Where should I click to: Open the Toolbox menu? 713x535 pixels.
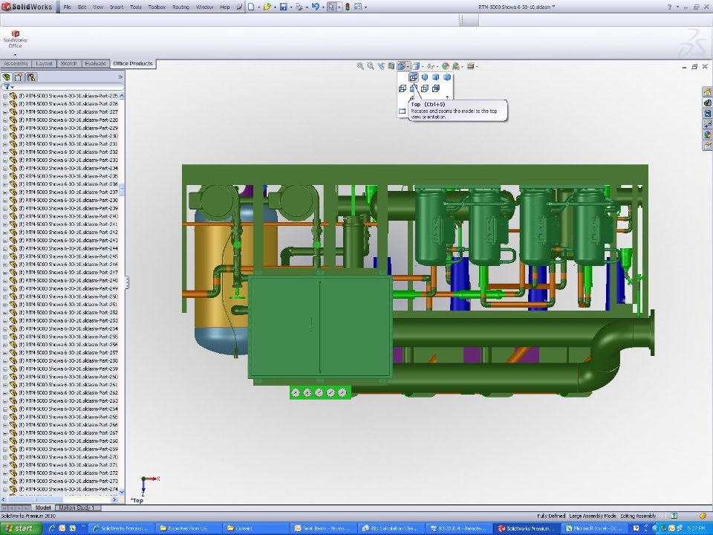pos(157,7)
